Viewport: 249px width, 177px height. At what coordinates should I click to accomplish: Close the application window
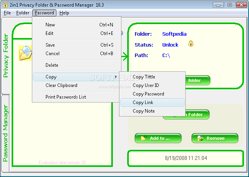point(241,5)
